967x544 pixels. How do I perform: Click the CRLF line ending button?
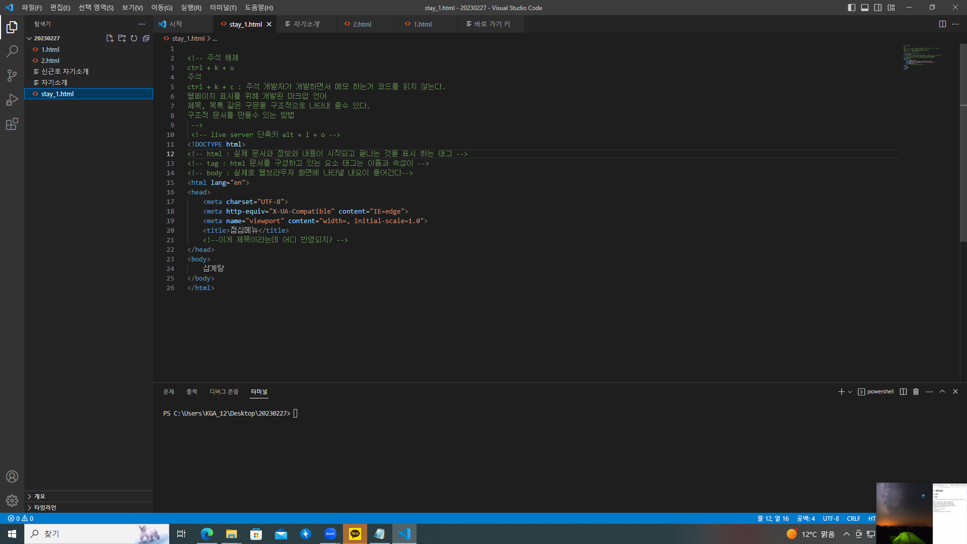(853, 519)
